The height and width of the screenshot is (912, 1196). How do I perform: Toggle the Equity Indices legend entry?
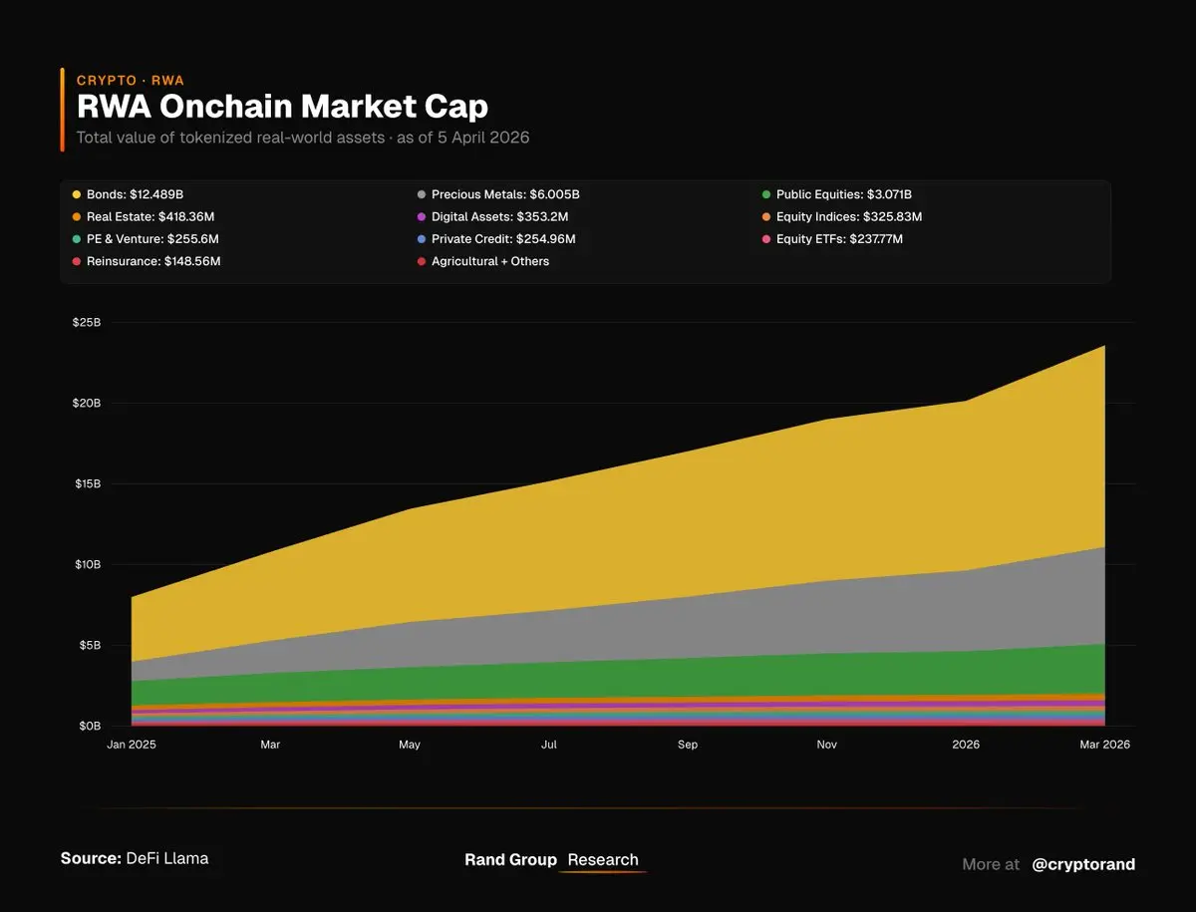(842, 217)
